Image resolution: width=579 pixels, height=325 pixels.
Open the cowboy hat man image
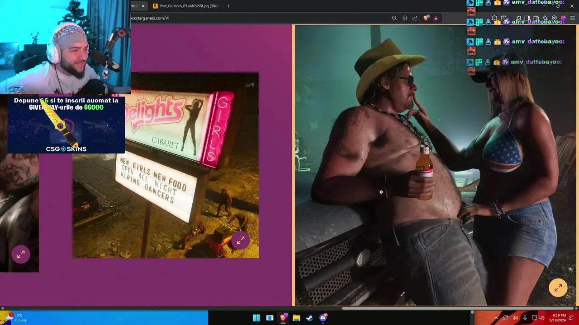pyautogui.click(x=437, y=165)
